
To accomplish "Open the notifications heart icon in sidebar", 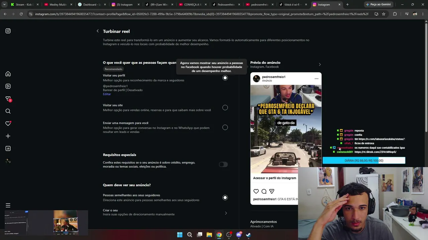I will pyautogui.click(x=8, y=124).
